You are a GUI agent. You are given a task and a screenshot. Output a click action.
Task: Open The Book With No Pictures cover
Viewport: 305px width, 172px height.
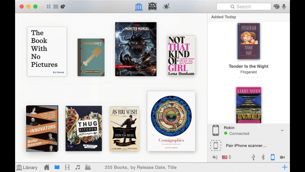[x=47, y=52]
